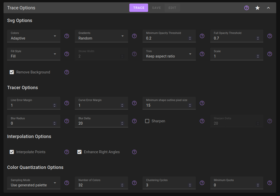Click the Line Error Margin stepper arrows
The image size is (280, 196).
[55, 105]
